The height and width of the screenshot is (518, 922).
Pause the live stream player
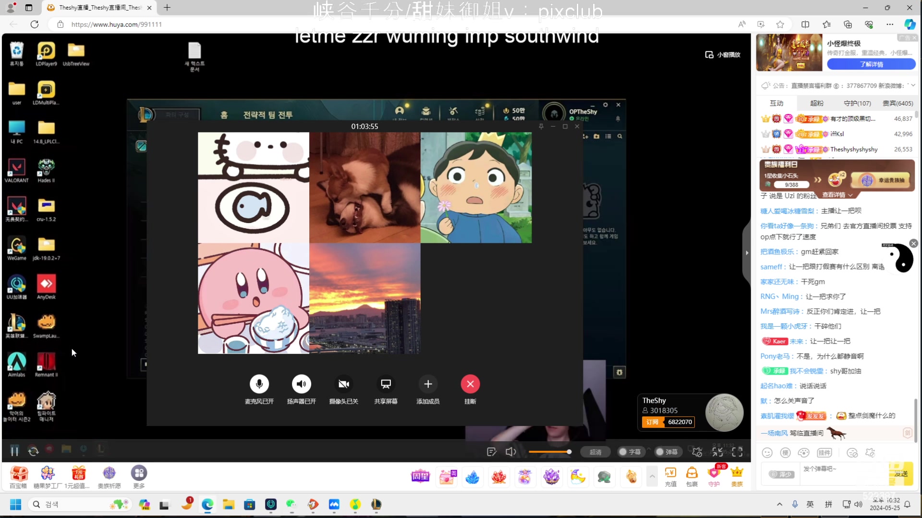pyautogui.click(x=14, y=451)
